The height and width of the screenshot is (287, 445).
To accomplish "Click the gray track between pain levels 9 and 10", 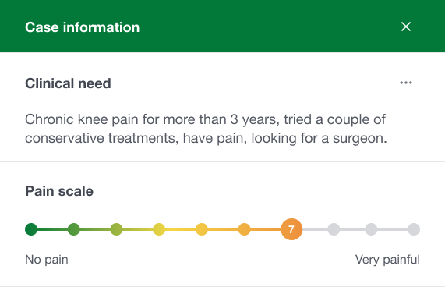I will click(x=393, y=229).
